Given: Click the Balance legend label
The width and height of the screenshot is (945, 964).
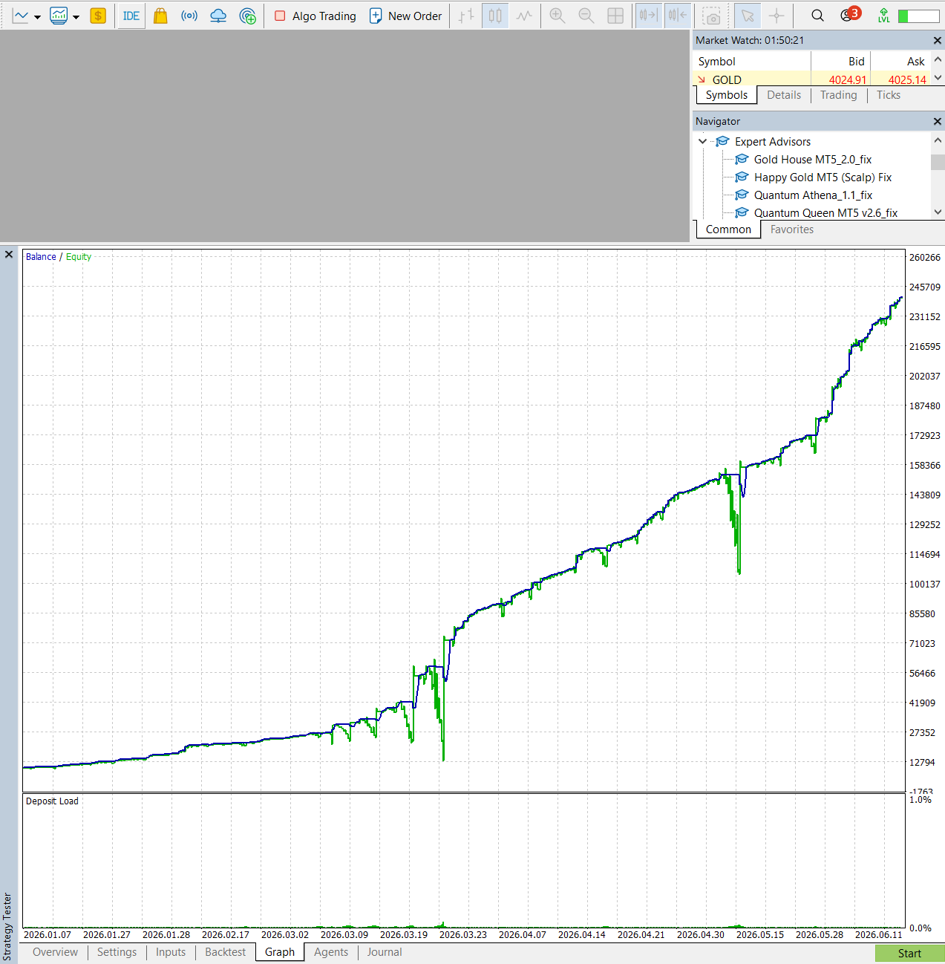Looking at the screenshot, I should click(x=41, y=257).
